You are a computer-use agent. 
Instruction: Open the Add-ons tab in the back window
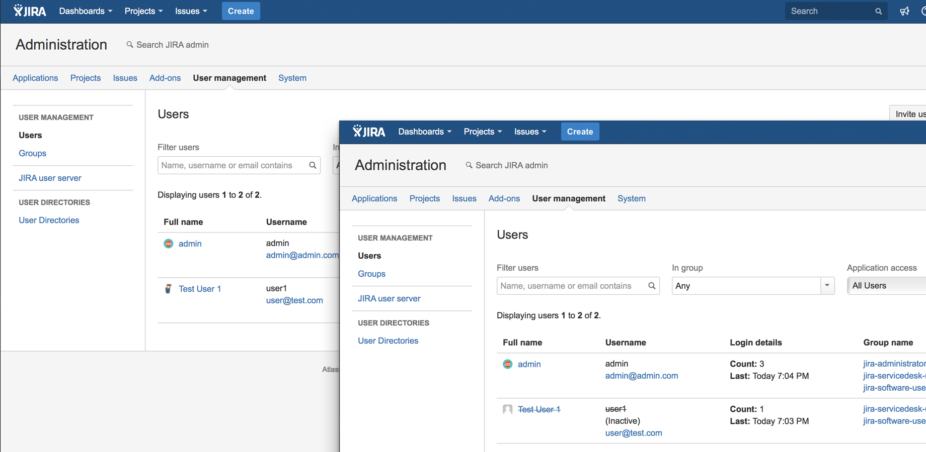point(165,78)
